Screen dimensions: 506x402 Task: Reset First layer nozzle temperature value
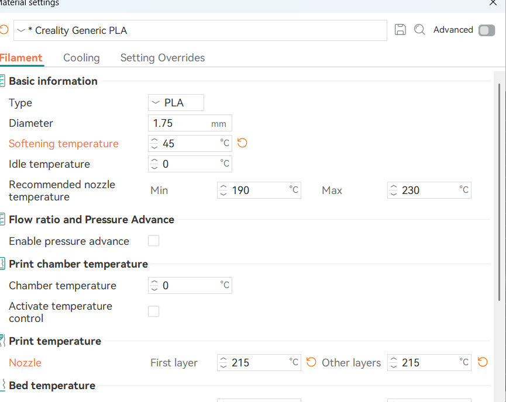[x=311, y=362]
